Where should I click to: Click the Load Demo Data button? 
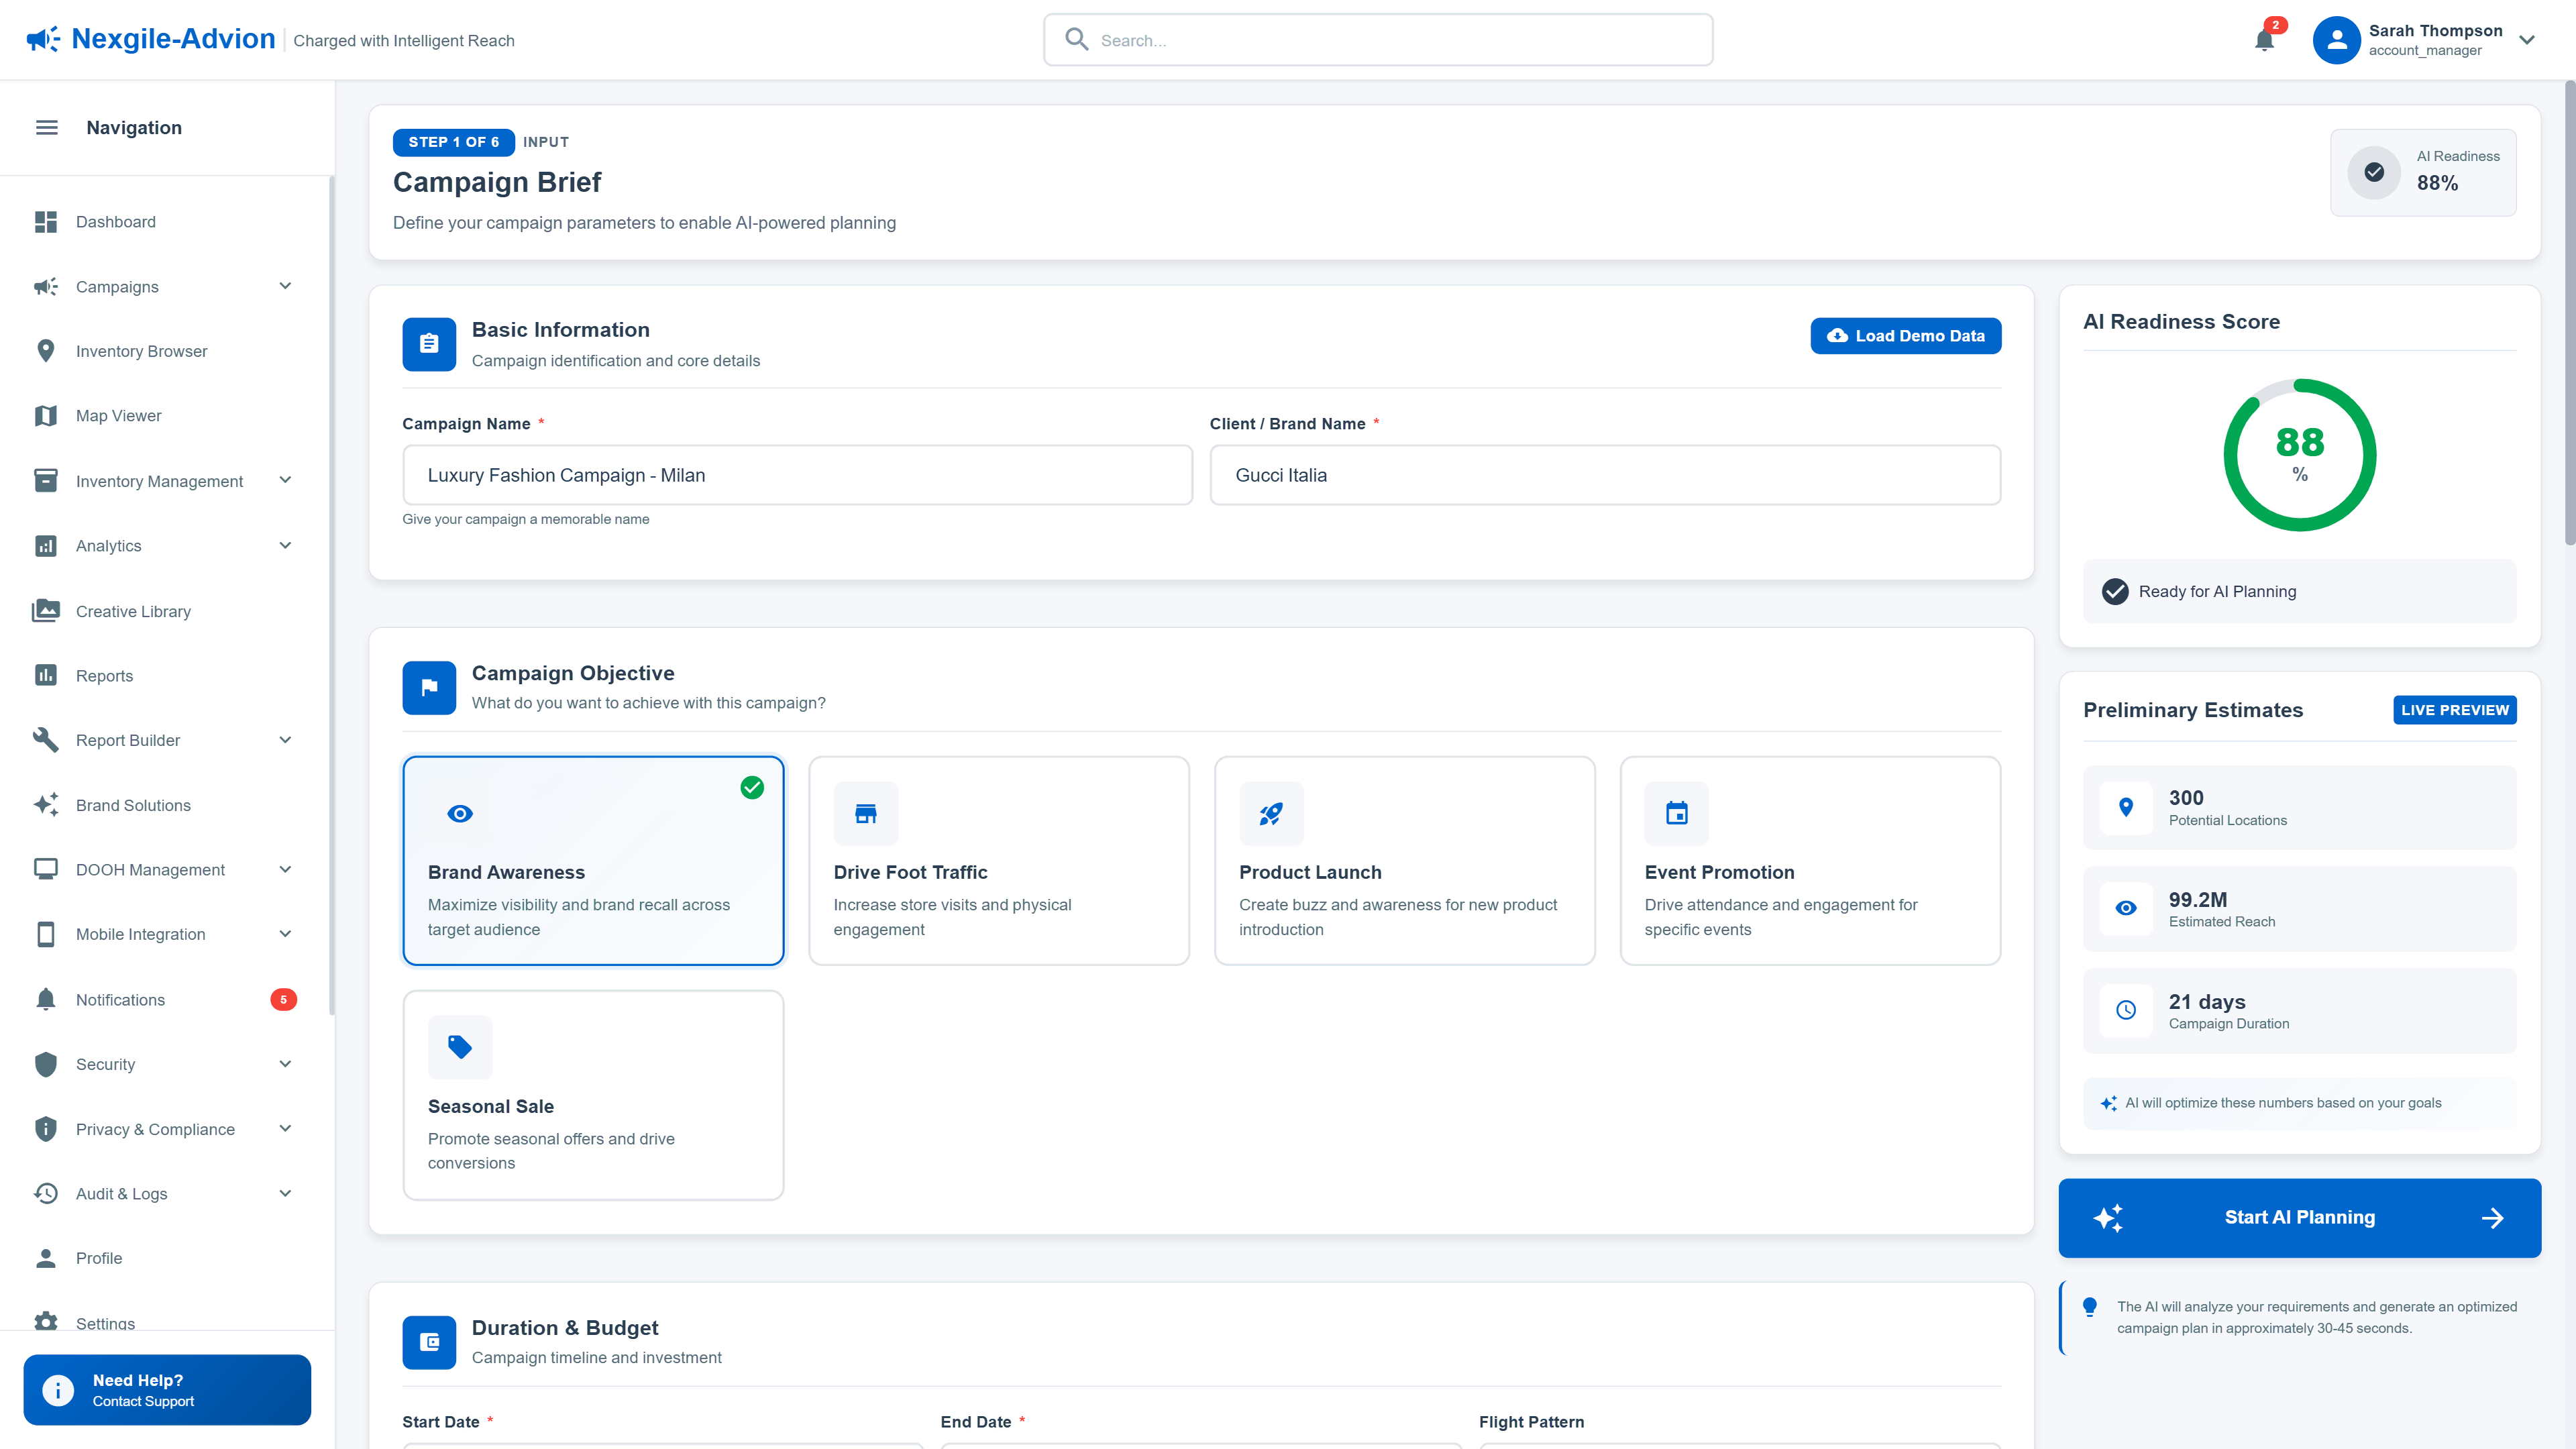pos(1904,336)
